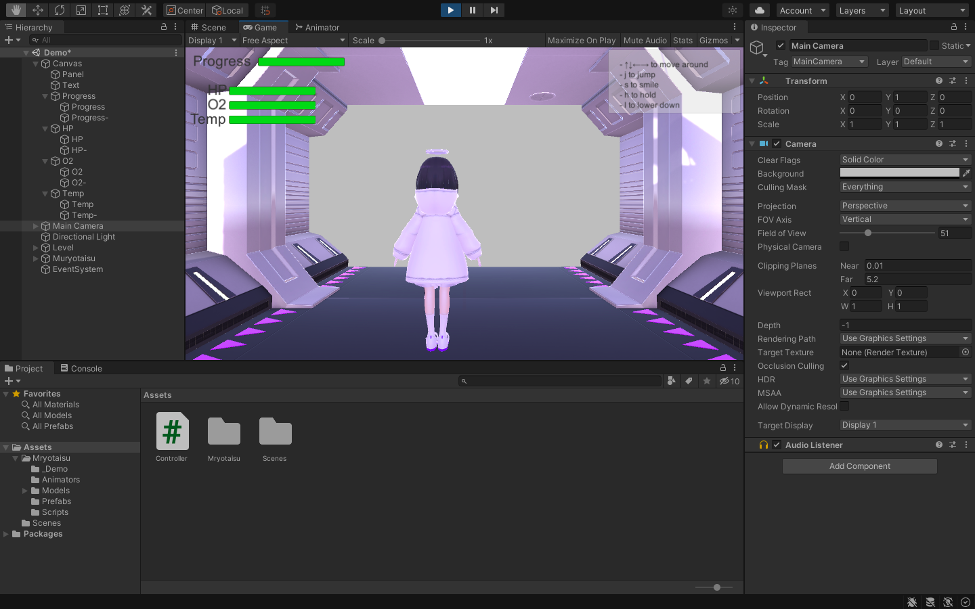The height and width of the screenshot is (609, 975).
Task: Click the Step forward button
Action: [x=494, y=10]
